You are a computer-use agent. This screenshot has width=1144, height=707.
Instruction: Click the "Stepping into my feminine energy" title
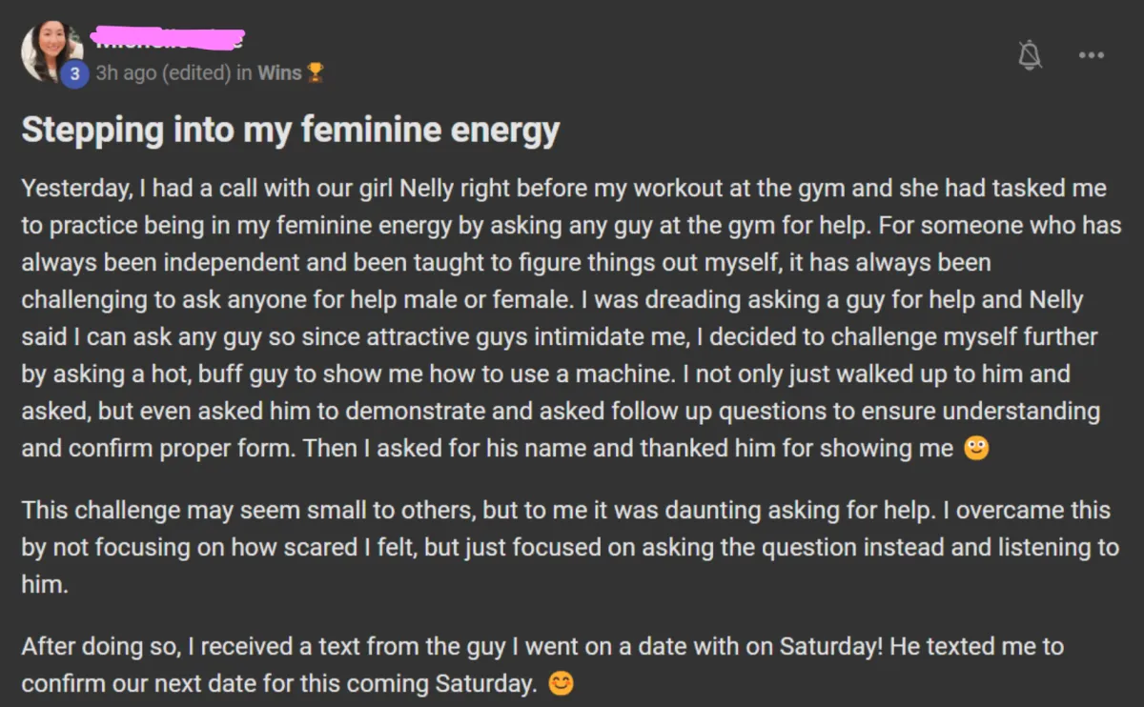[290, 131]
